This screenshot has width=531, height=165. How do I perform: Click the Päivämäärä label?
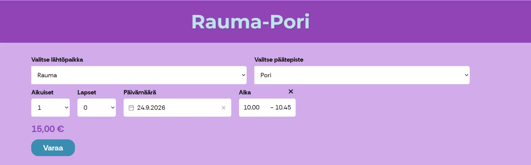pos(140,92)
